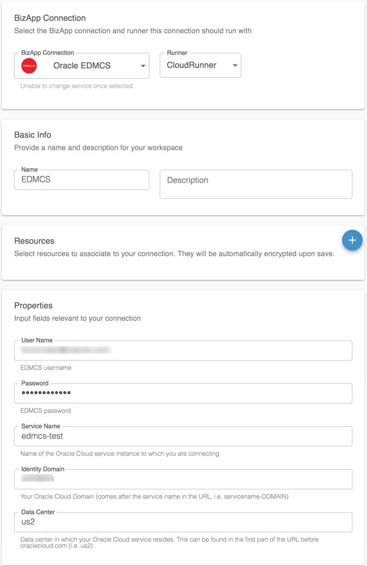This screenshot has width=367, height=566.
Task: Click the CloudRunner runner value
Action: [x=191, y=66]
